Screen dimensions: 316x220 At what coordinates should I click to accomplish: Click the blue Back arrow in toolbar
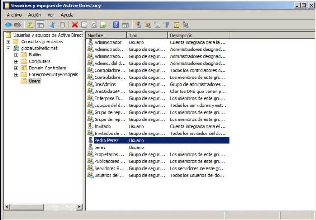(x=8, y=25)
